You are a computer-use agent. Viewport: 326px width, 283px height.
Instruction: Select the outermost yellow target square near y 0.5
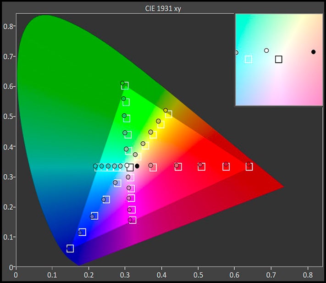[x=168, y=114]
